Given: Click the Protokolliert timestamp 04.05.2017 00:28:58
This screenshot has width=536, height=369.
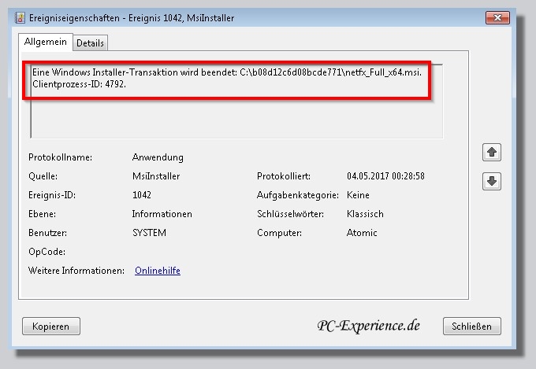Looking at the screenshot, I should [x=385, y=176].
